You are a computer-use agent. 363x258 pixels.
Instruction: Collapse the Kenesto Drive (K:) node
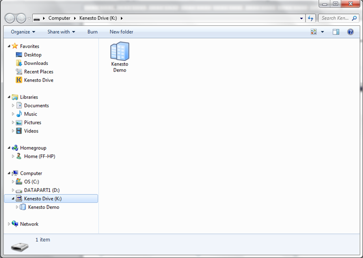(x=13, y=198)
